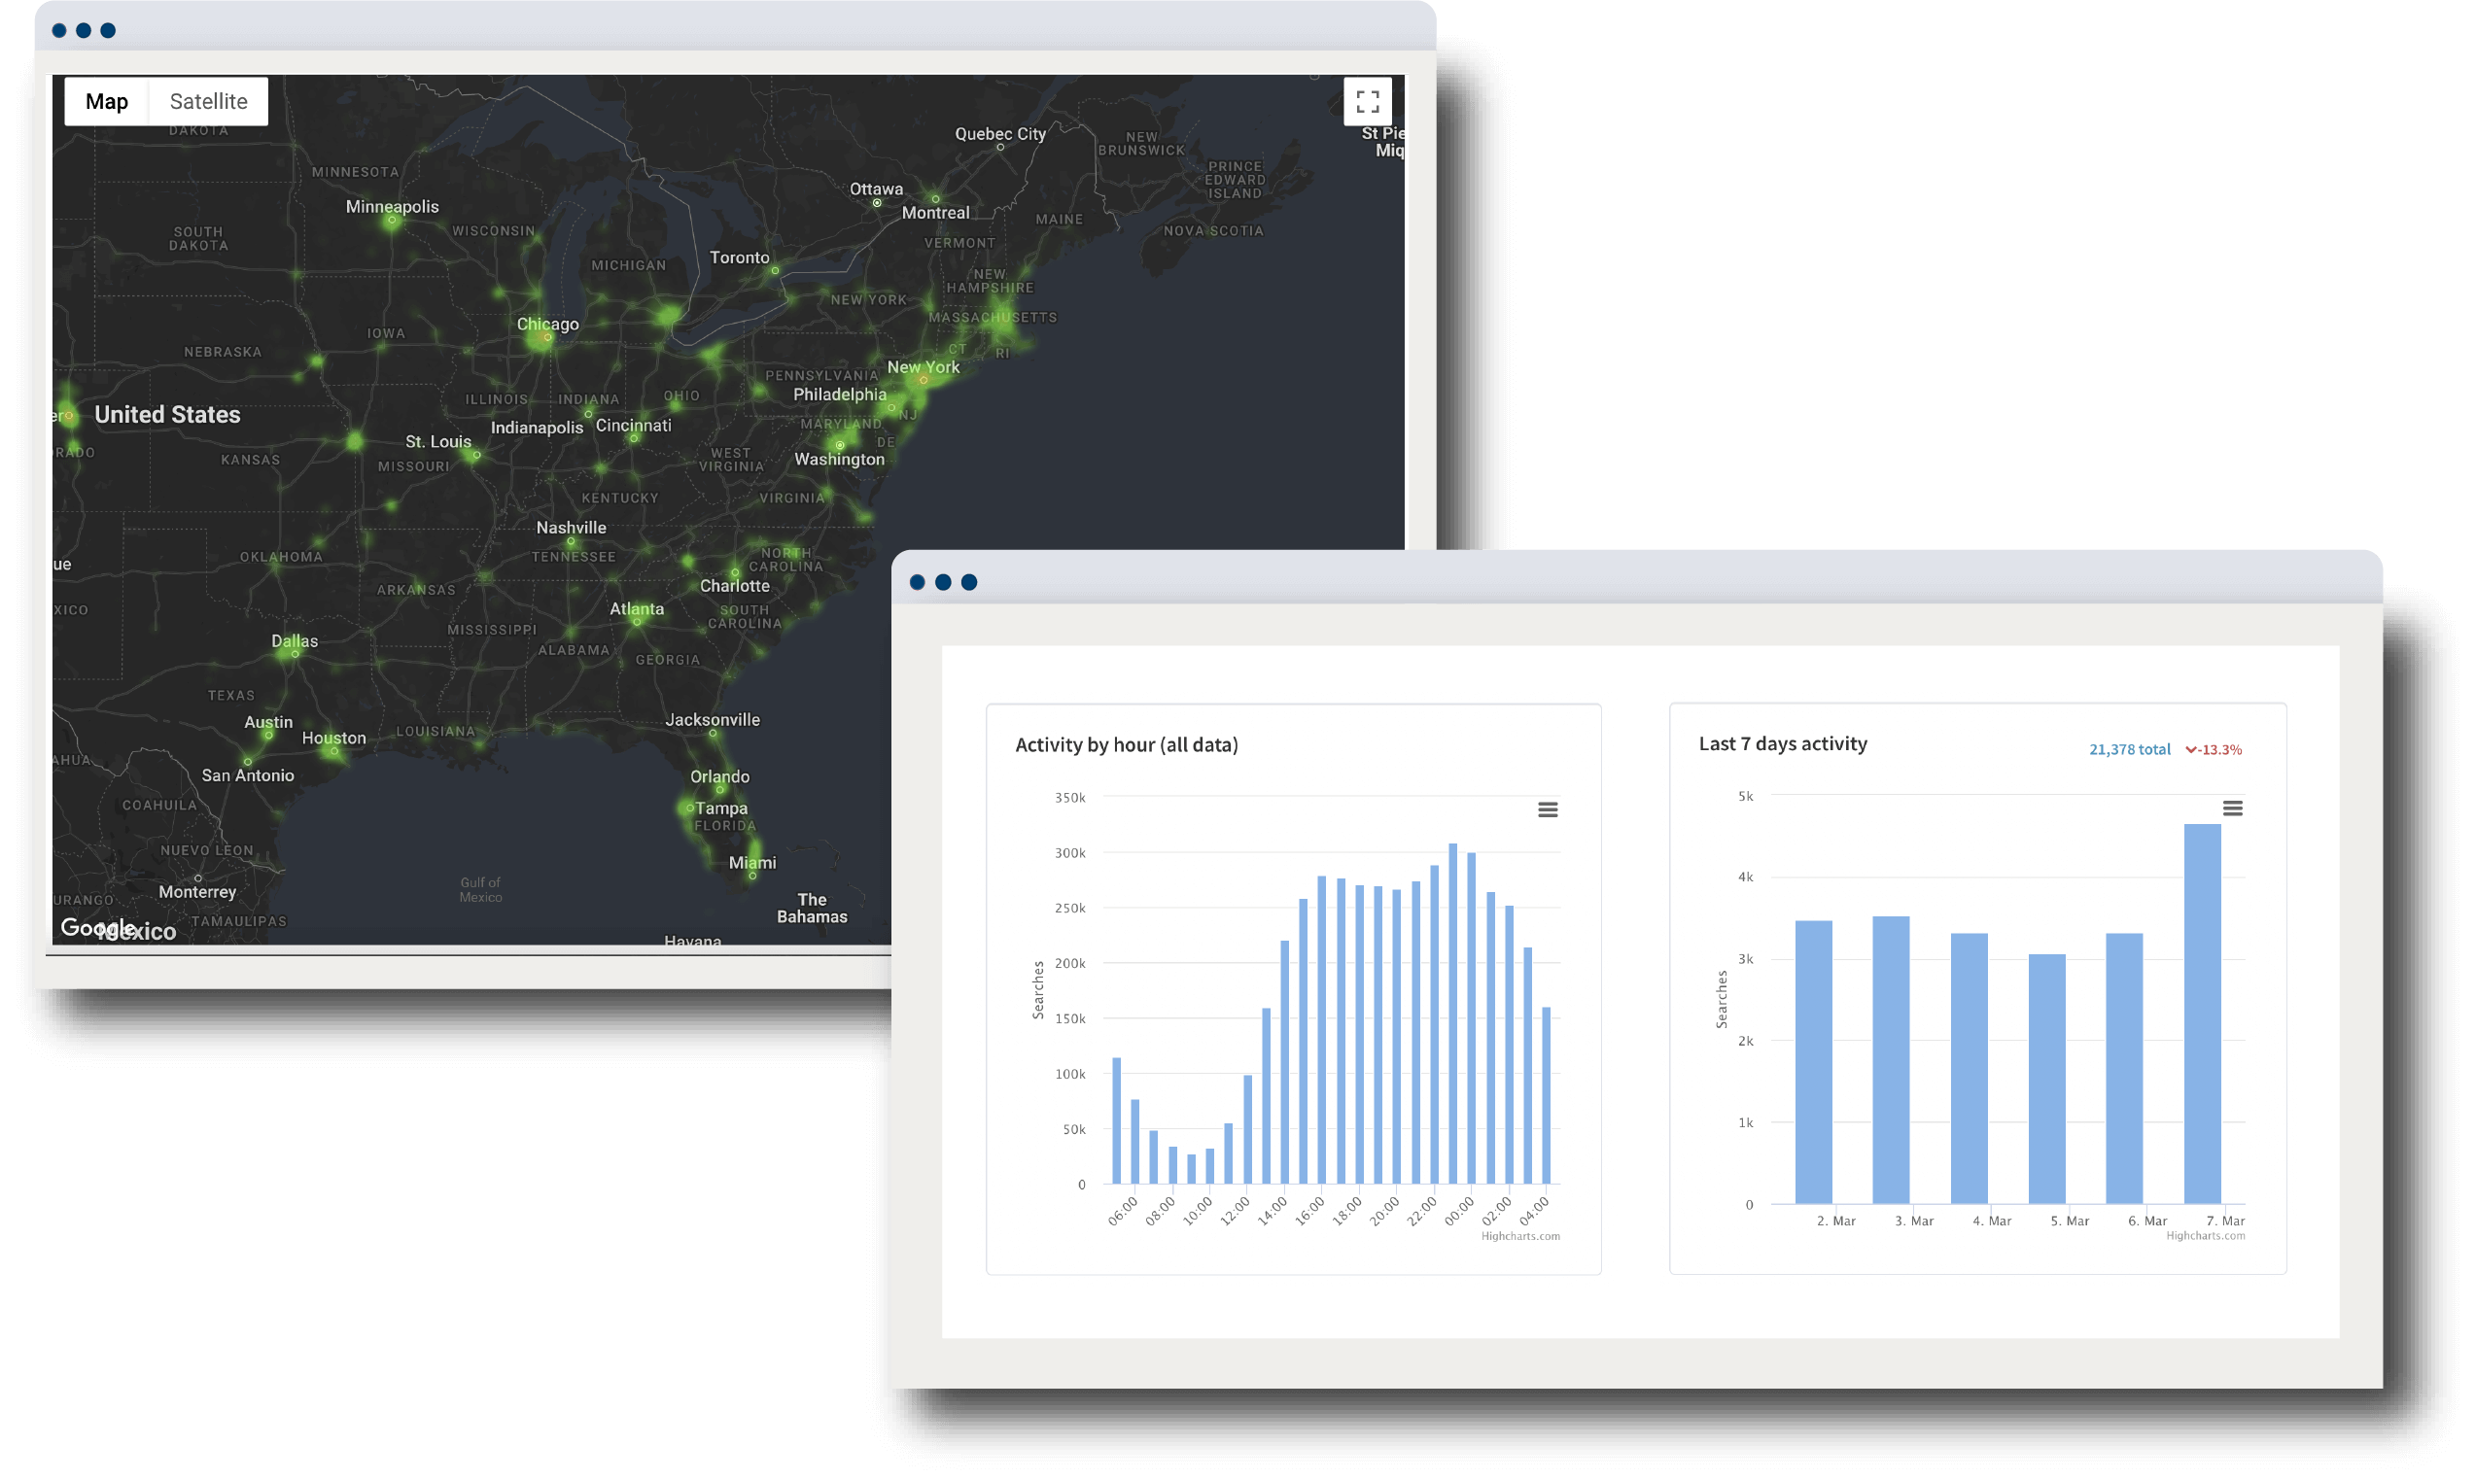Click the -13.3% change indicator

click(x=2213, y=749)
